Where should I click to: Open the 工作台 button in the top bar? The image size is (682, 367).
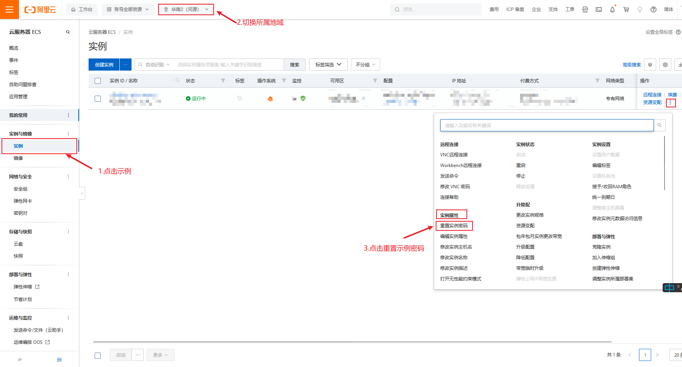[82, 9]
